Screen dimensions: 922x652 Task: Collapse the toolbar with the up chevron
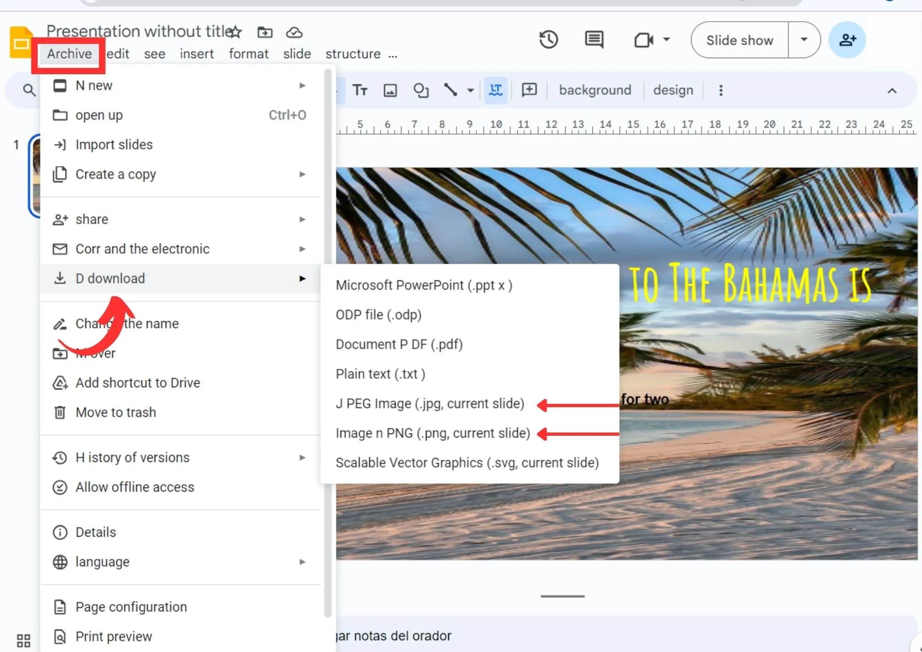(x=892, y=91)
